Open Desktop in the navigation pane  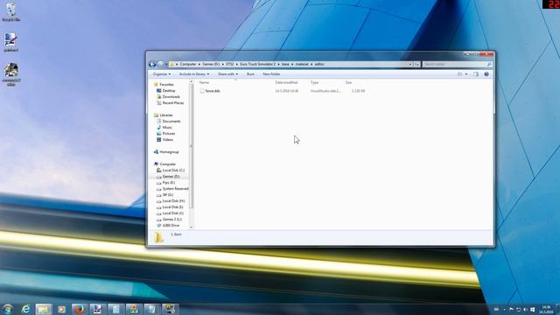(169, 91)
